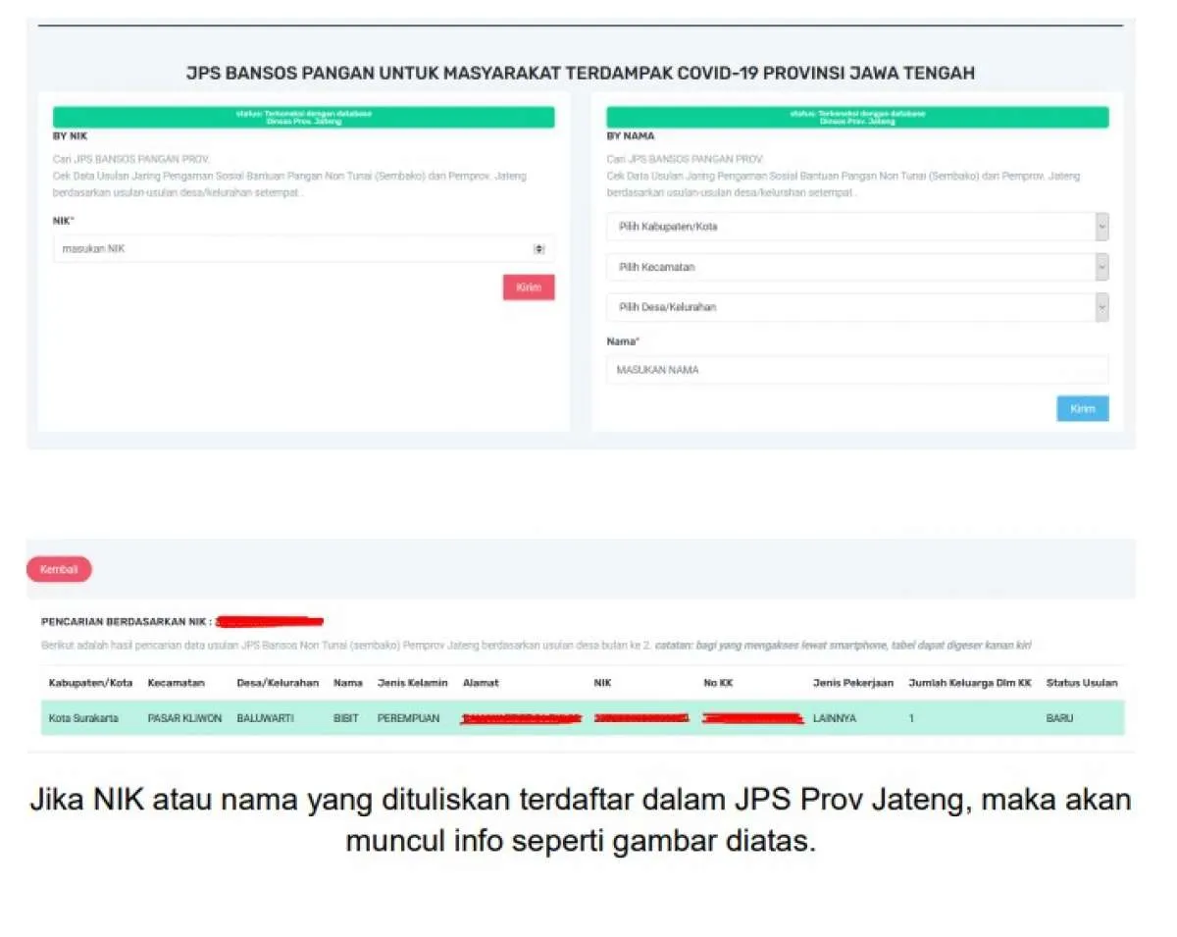
Task: Open the Pilih Desa/Kelurahan dropdown
Action: click(856, 307)
